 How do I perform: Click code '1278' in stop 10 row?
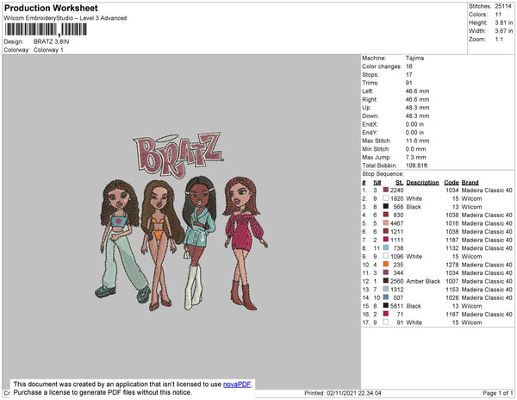point(452,265)
